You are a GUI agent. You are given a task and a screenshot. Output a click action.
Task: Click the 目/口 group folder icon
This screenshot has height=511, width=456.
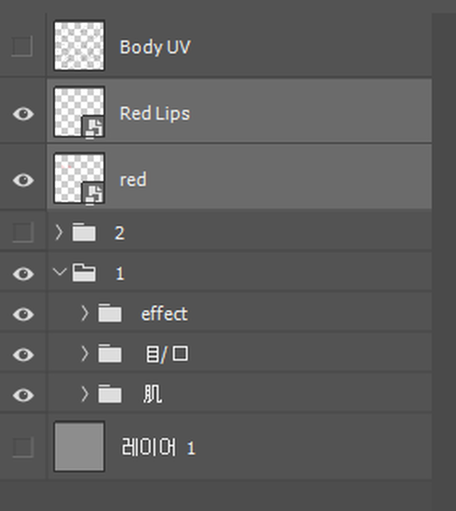tap(110, 354)
